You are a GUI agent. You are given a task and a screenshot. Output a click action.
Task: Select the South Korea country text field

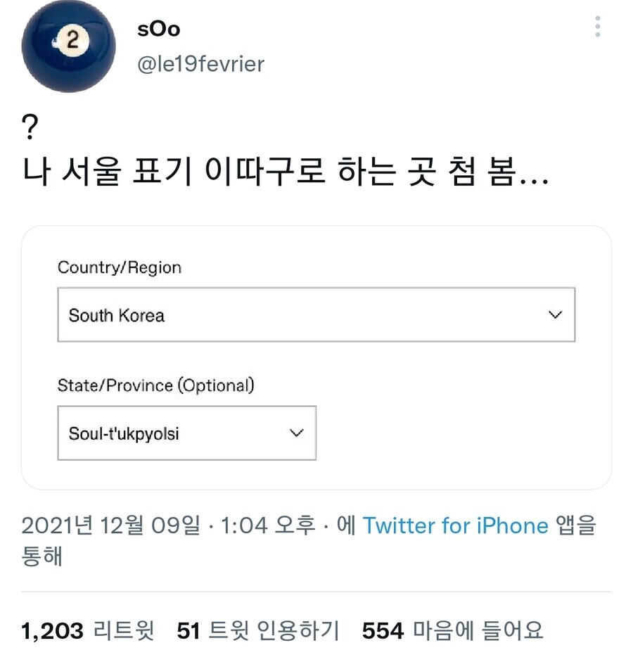pos(316,314)
